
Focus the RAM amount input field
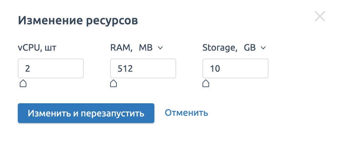(x=143, y=68)
